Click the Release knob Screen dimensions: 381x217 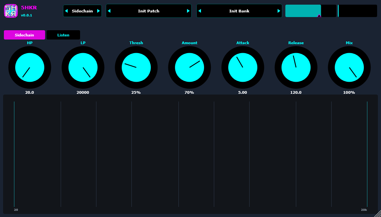coord(296,67)
